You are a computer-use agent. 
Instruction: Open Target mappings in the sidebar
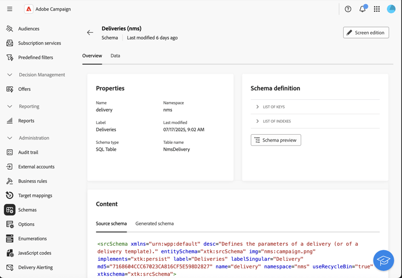pyautogui.click(x=35, y=195)
